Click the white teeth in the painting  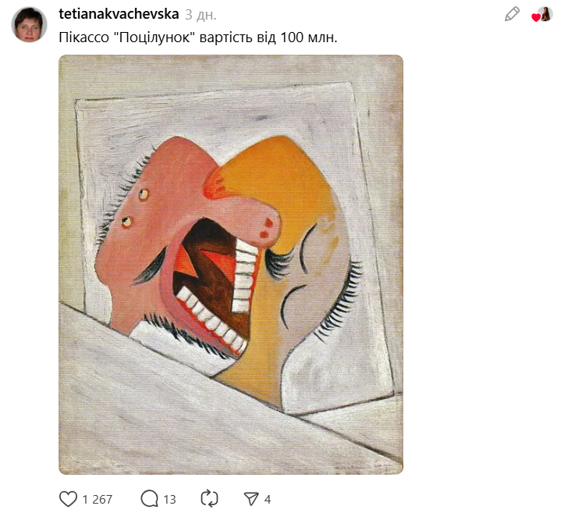pos(244,272)
